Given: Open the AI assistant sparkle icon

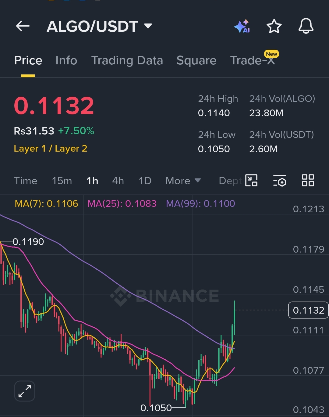Looking at the screenshot, I should point(242,26).
